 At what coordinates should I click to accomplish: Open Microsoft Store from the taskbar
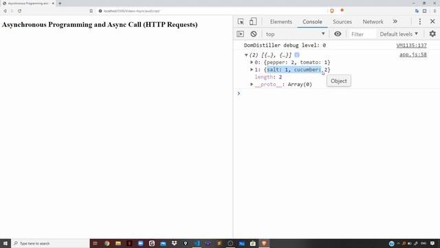coord(253,243)
